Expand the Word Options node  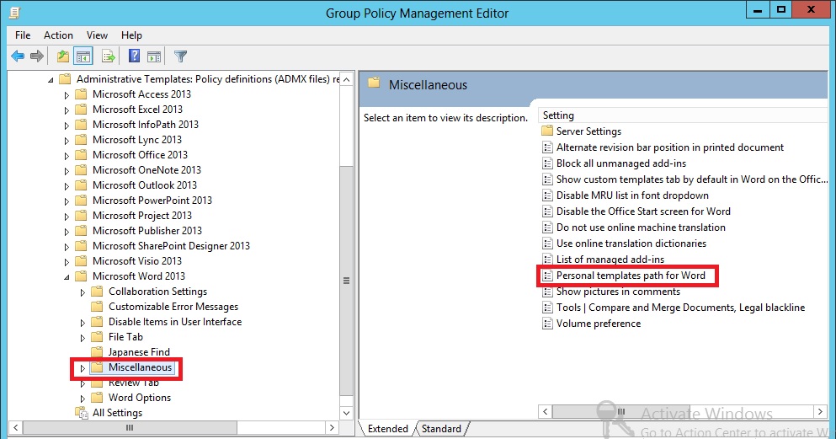(x=83, y=399)
